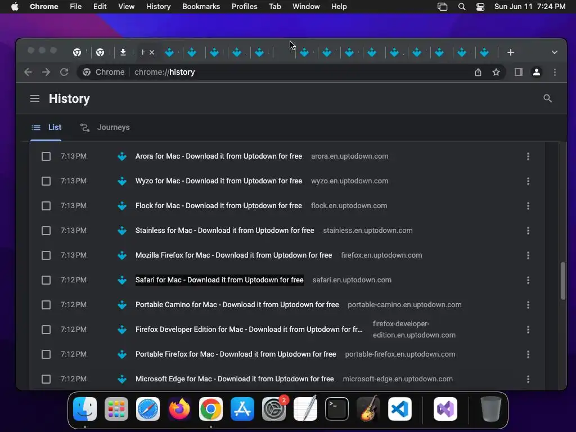Check the Wyzo for Mac entry
Viewport: 576px width, 432px height.
click(x=46, y=181)
